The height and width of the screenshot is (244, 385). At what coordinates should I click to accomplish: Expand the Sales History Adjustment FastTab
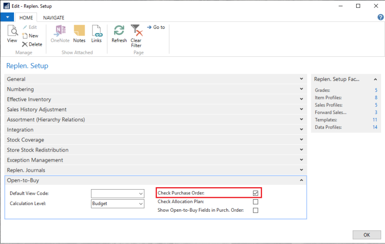click(155, 109)
